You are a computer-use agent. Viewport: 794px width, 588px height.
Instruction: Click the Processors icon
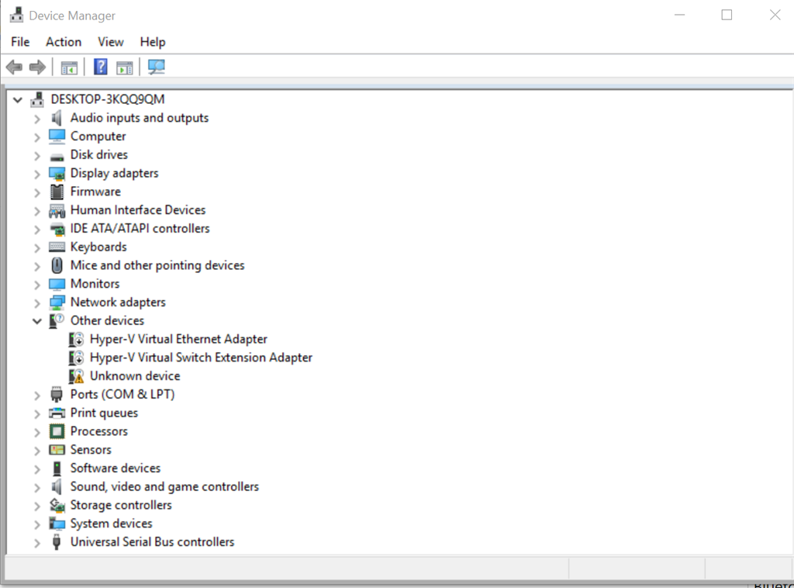click(57, 431)
